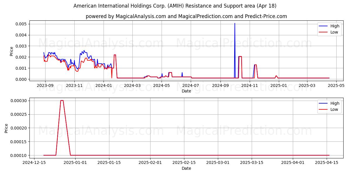This screenshot has height=175, width=350.
Task: Click 'High' in the top chart legend
Action: tap(335, 26)
